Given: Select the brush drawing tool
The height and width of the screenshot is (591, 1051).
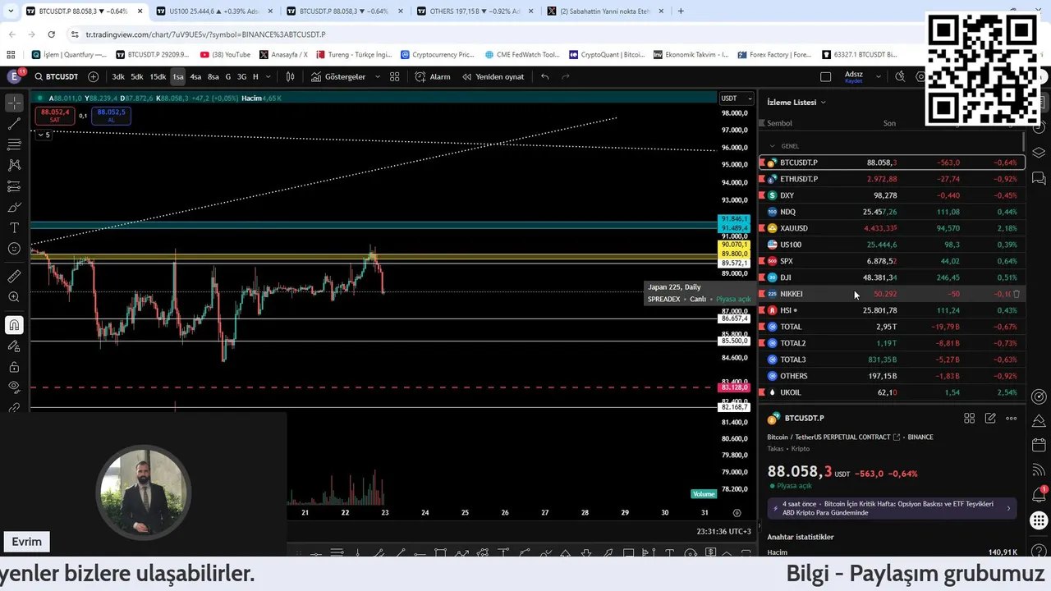Looking at the screenshot, I should tap(14, 207).
